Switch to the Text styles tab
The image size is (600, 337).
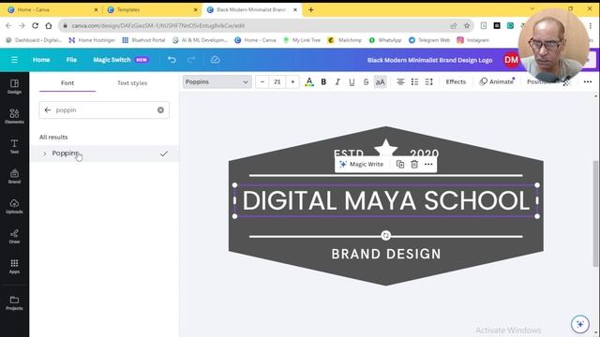click(x=132, y=83)
